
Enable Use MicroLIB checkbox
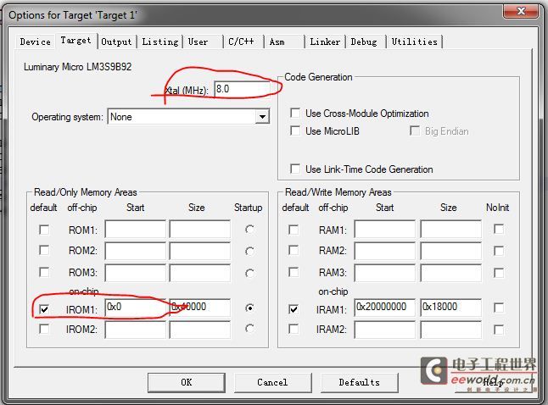click(295, 131)
